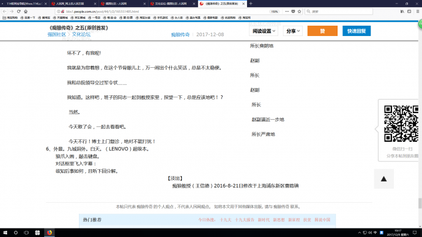Open the 一号店 bookmark
This screenshot has height=237, width=422.
[x=94, y=18]
